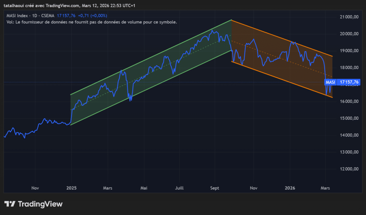Click the 2025 label on time axis
The width and height of the screenshot is (366, 215).
point(71,188)
